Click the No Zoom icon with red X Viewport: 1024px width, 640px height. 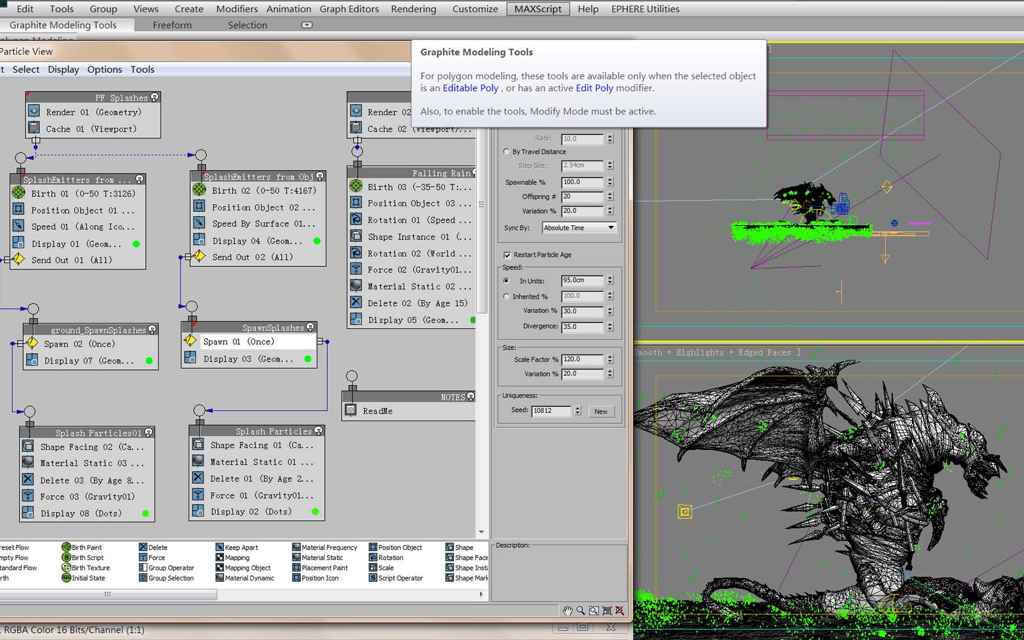[620, 611]
